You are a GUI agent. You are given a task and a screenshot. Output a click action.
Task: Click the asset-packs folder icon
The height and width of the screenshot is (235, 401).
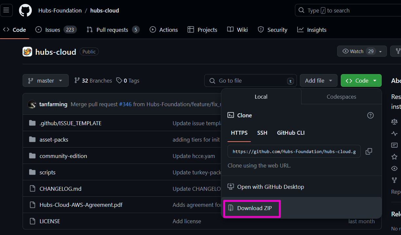click(x=32, y=140)
